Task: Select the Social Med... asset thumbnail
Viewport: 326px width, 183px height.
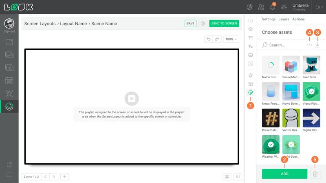Action: click(x=291, y=65)
